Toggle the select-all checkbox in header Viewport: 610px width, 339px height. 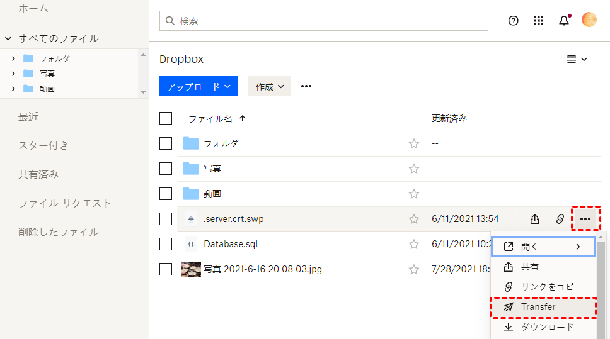pyautogui.click(x=166, y=118)
